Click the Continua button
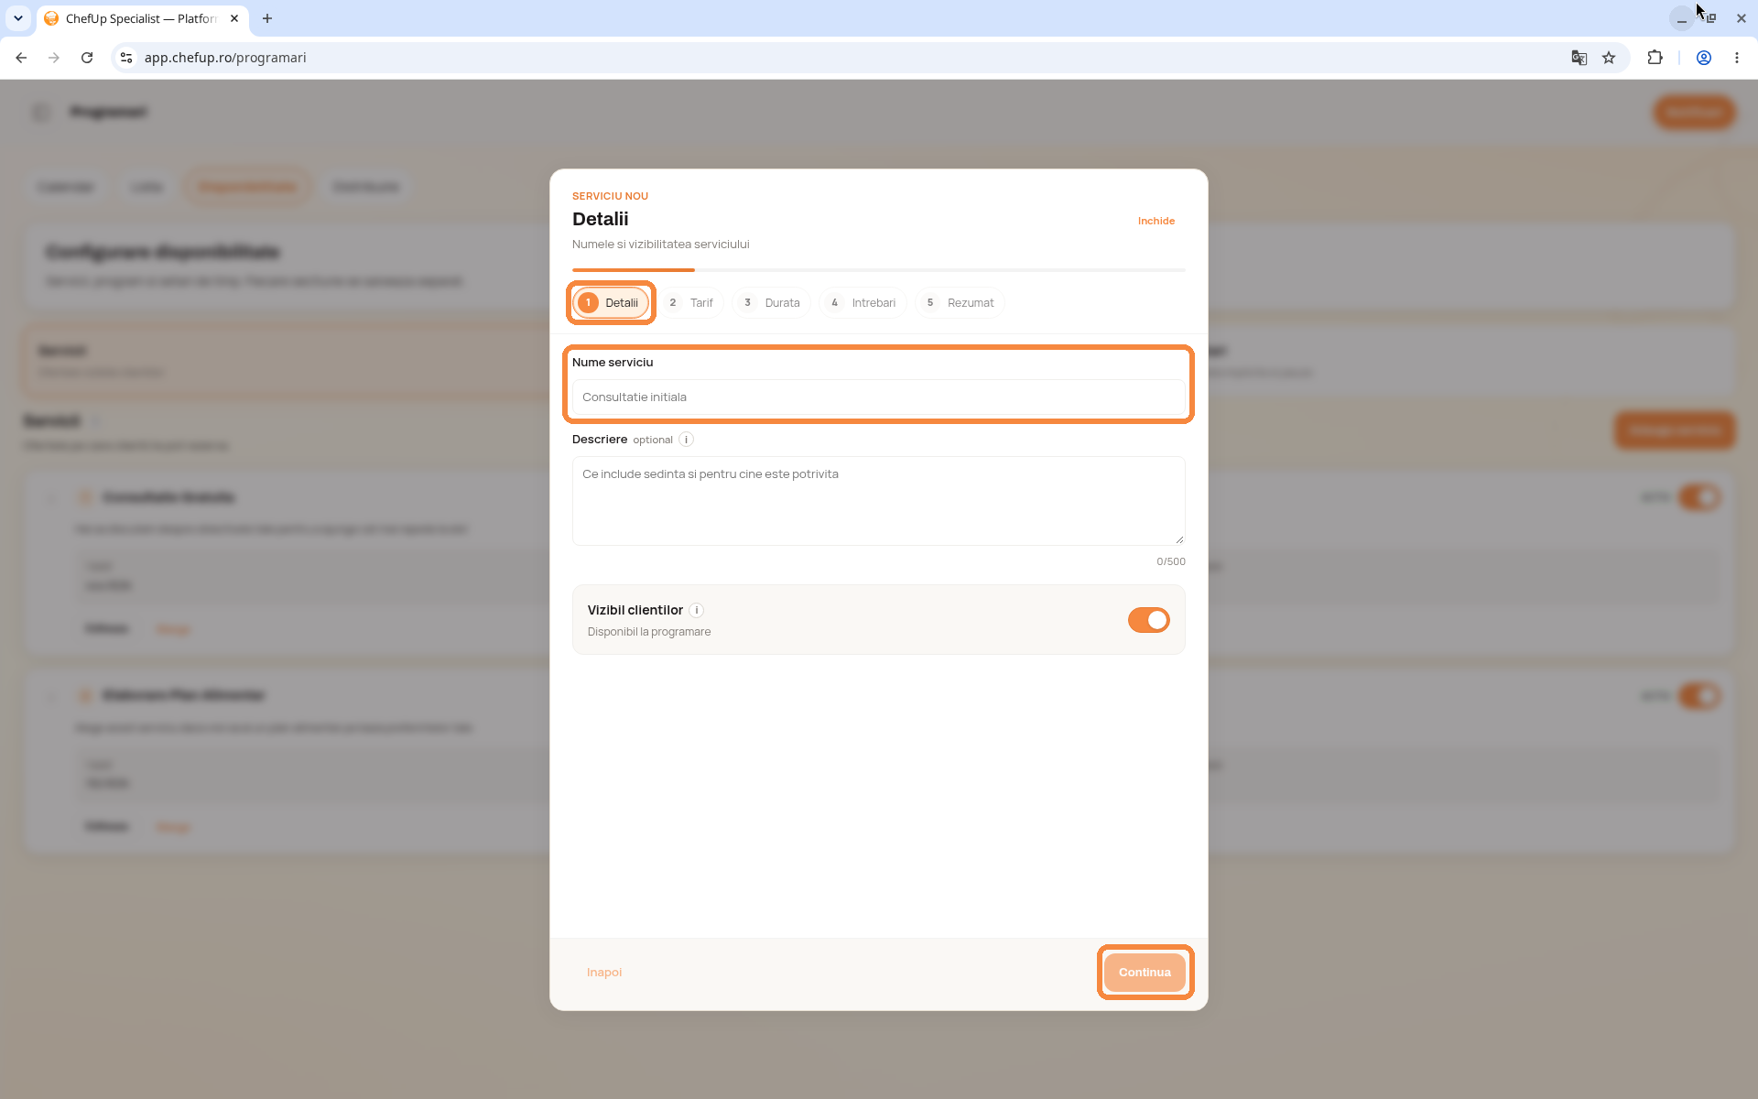Screen dimensions: 1758x1099 pyautogui.click(x=1145, y=973)
